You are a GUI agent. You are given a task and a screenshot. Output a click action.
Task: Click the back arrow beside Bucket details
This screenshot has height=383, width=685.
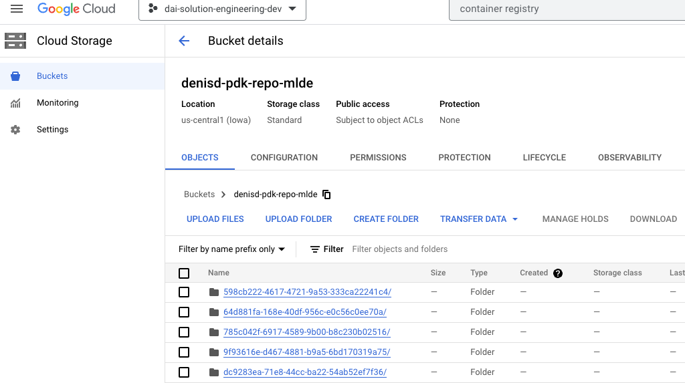(184, 41)
